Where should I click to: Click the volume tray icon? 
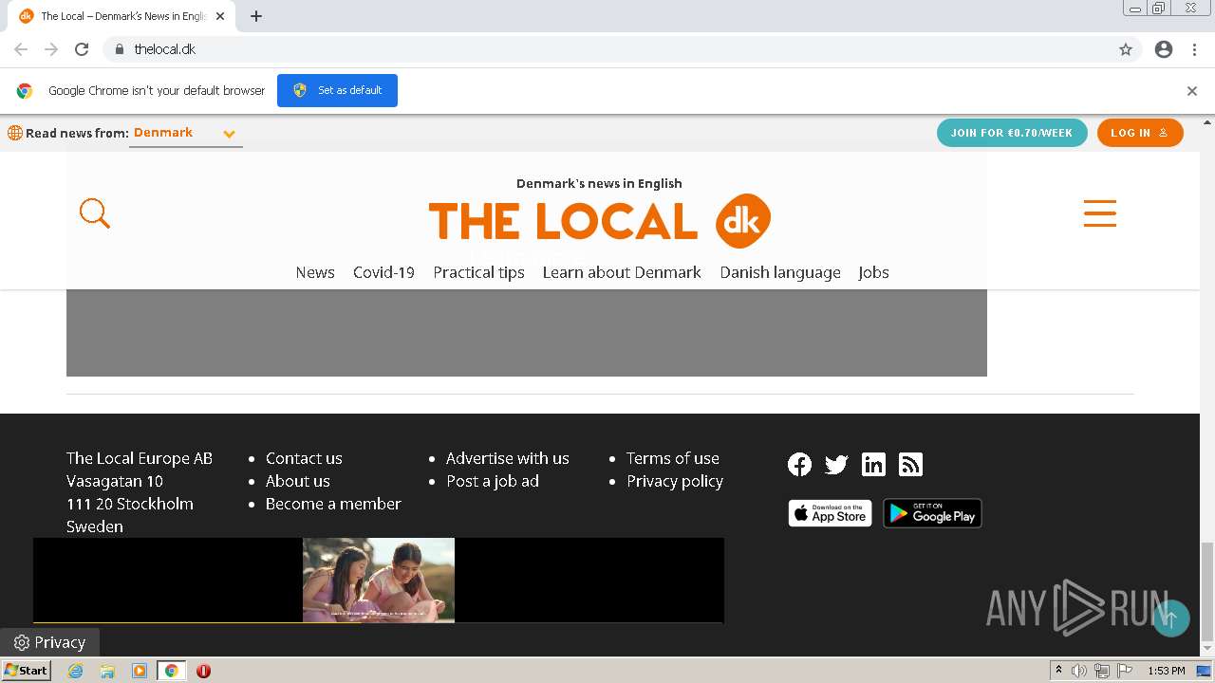click(1079, 671)
